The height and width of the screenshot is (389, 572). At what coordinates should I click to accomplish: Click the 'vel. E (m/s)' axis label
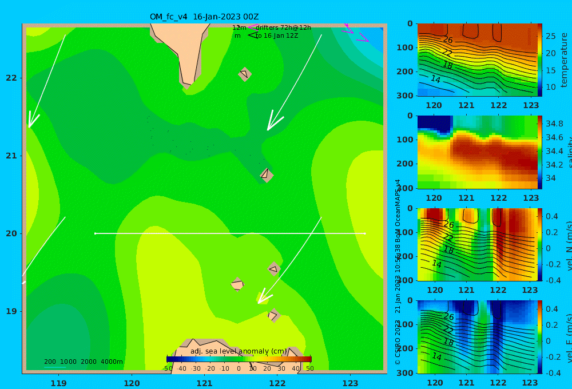coord(568,338)
